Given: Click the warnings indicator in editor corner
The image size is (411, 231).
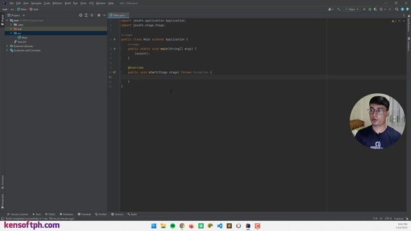Looking at the screenshot, I should [x=394, y=21].
